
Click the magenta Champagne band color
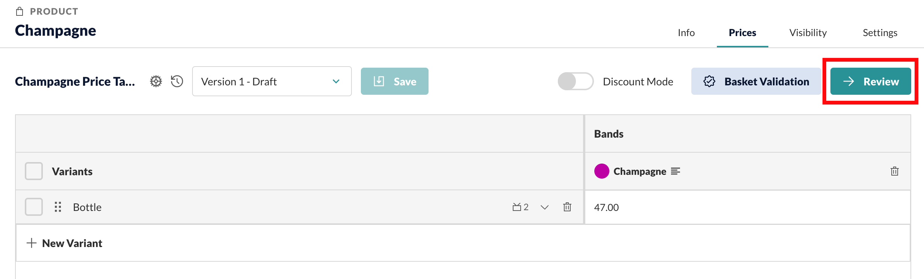(x=601, y=171)
